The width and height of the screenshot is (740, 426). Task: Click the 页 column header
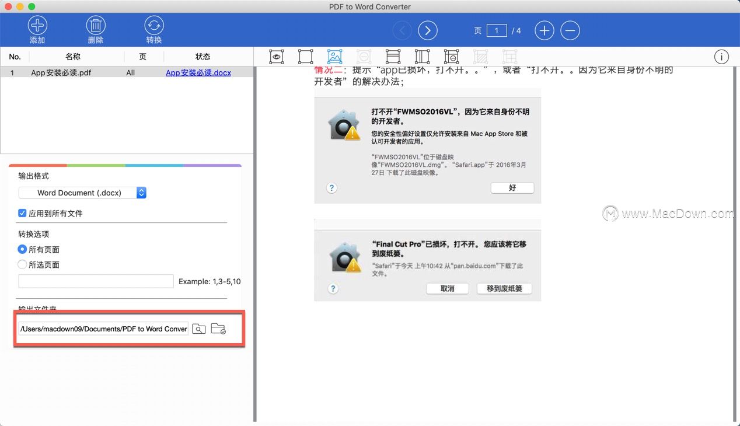tap(142, 57)
